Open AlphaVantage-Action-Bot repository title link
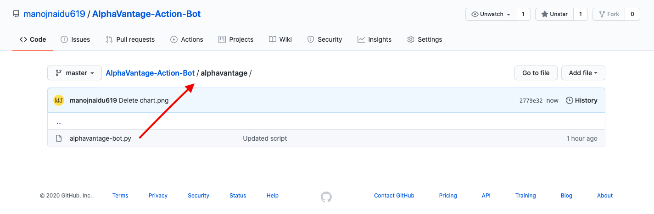The height and width of the screenshot is (214, 654). pyautogui.click(x=146, y=14)
